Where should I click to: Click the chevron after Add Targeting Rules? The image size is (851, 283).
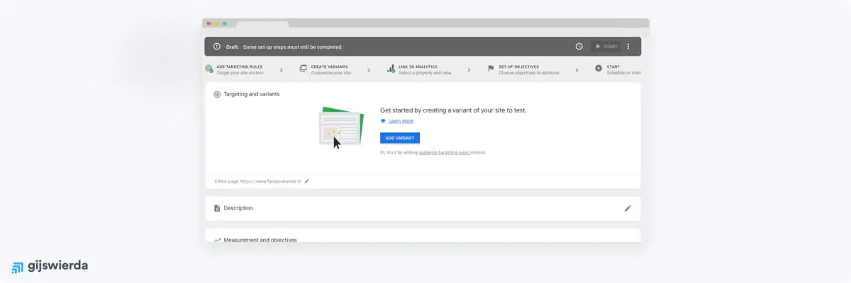click(x=281, y=70)
